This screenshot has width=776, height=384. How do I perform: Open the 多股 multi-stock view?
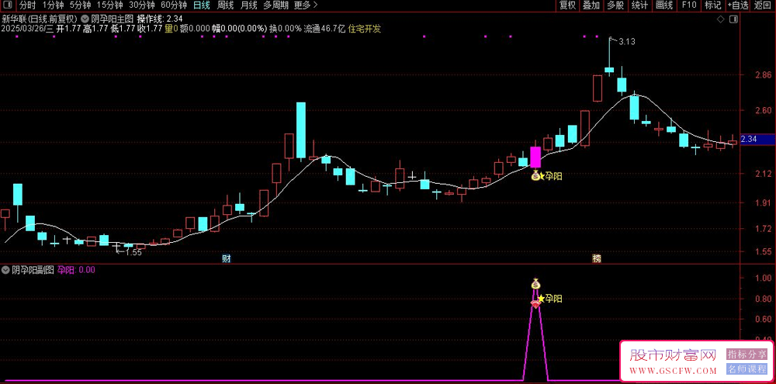click(x=615, y=5)
